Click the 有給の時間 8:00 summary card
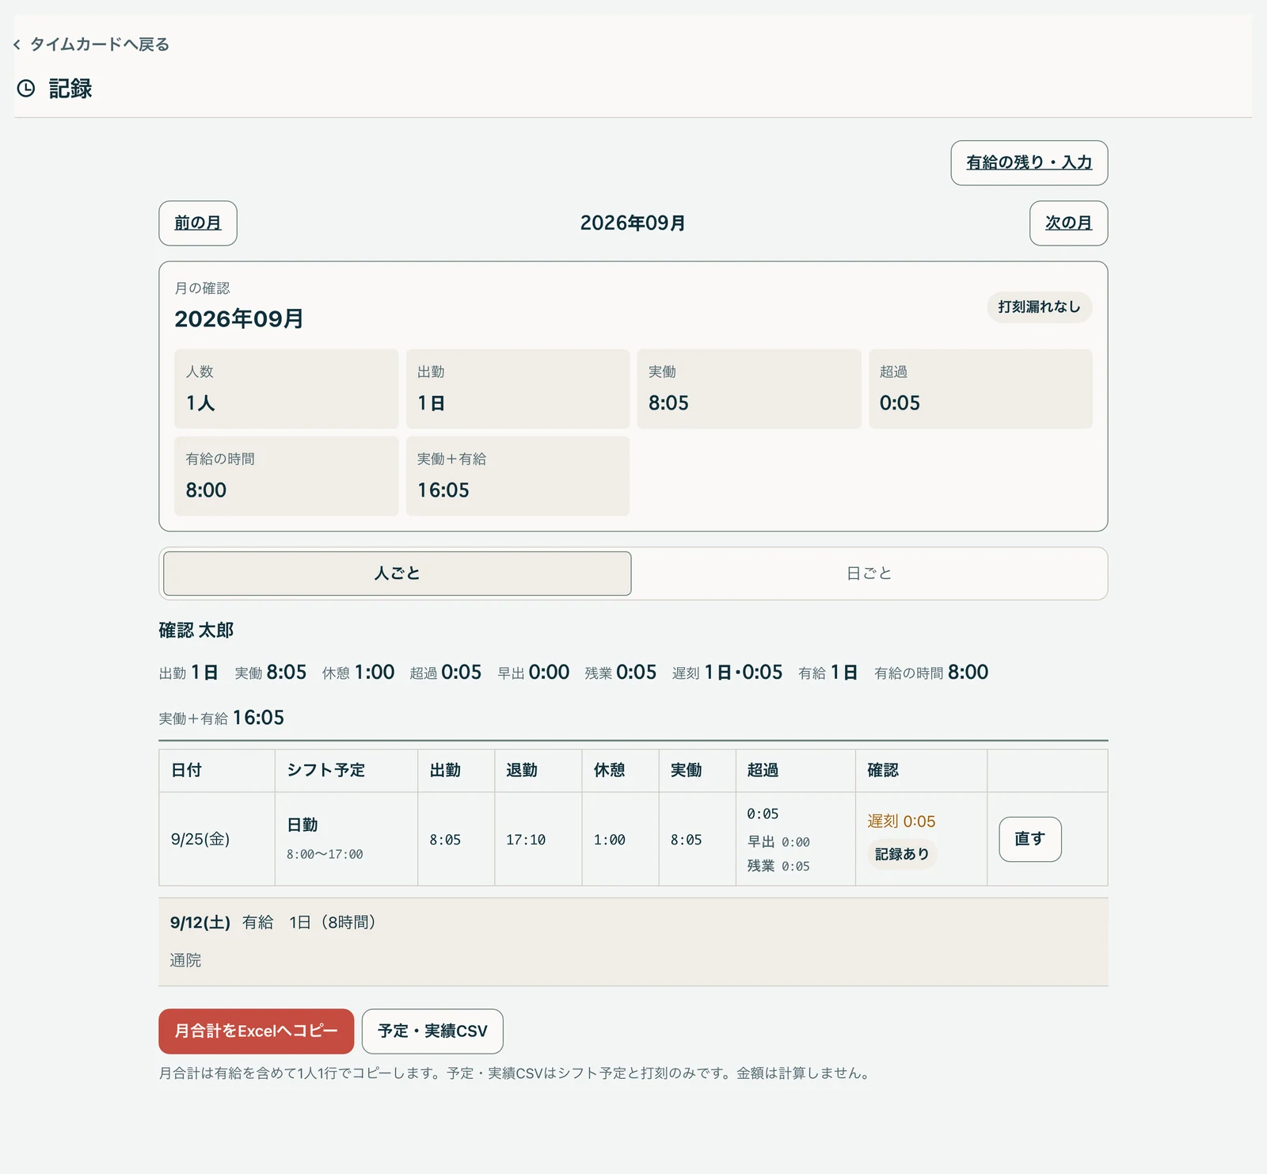The width and height of the screenshot is (1267, 1174). pos(287,476)
